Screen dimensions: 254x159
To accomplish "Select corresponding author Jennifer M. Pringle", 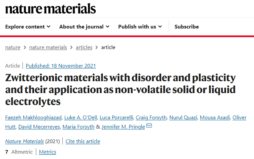I will (123, 127).
